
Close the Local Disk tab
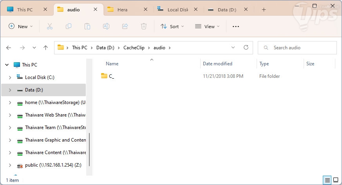pyautogui.click(x=195, y=9)
